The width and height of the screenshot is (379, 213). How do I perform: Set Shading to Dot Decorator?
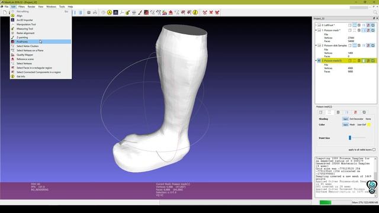click(x=356, y=119)
